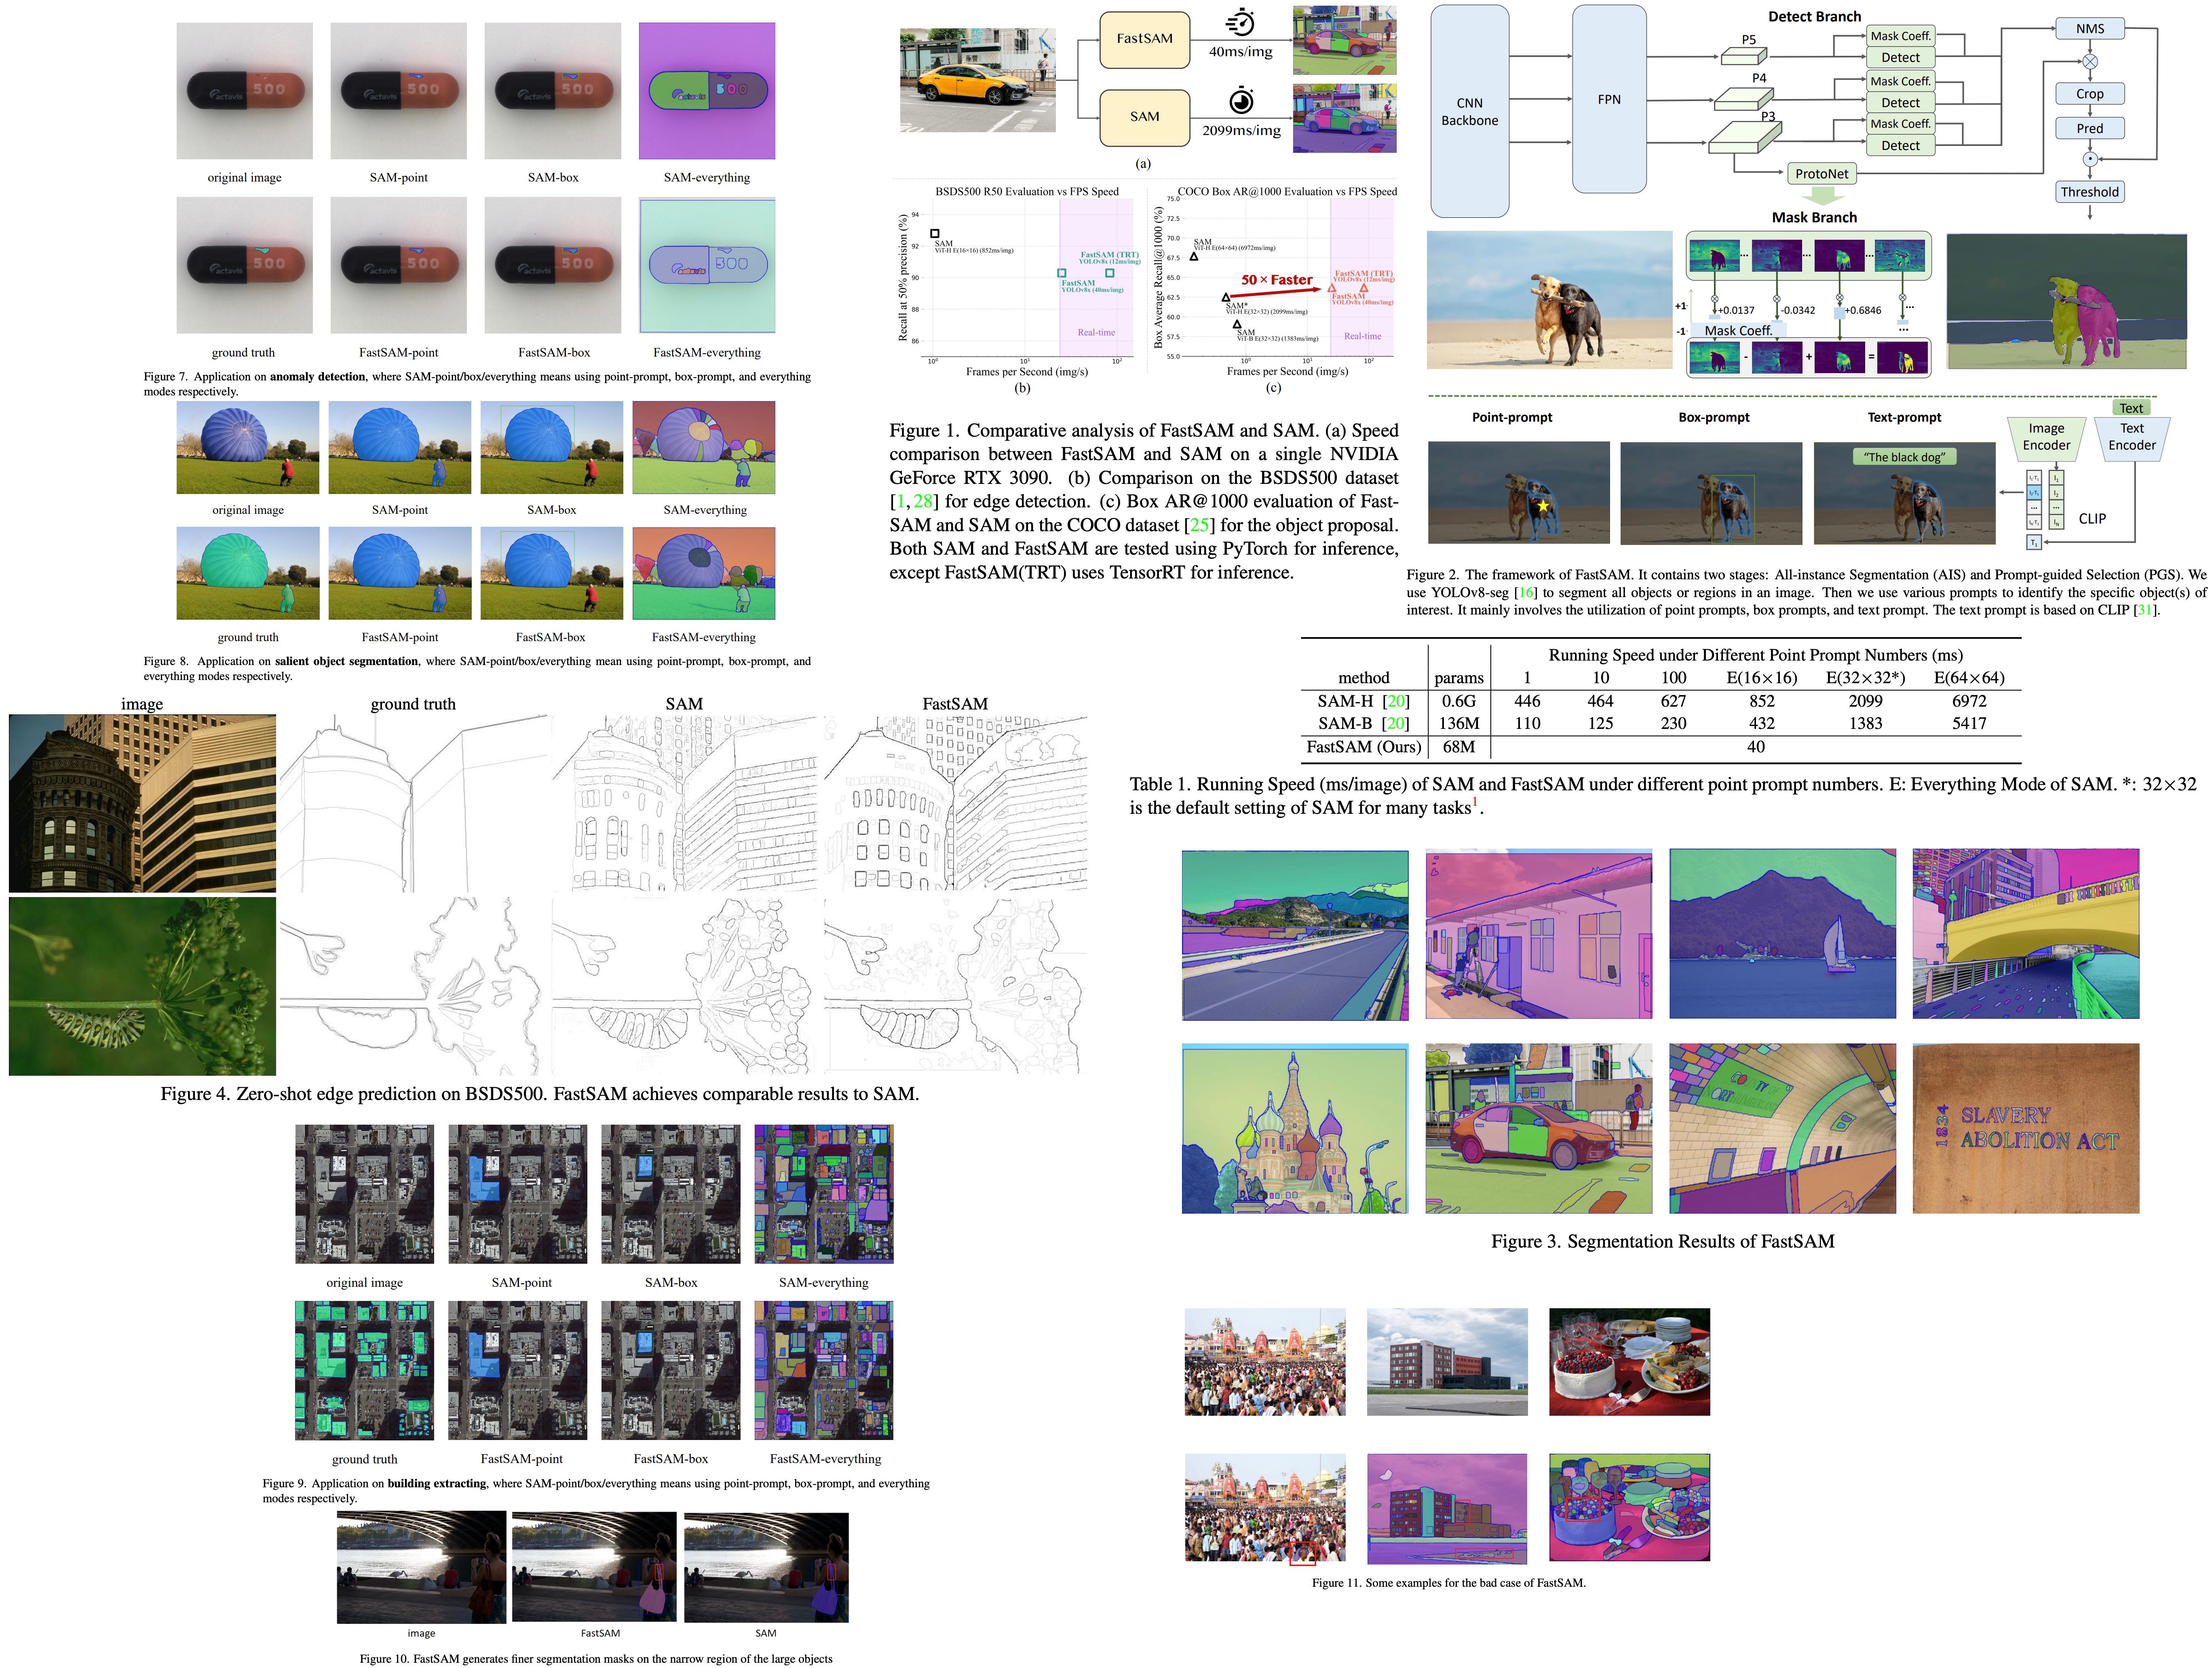Click the Threshold block

[2089, 192]
